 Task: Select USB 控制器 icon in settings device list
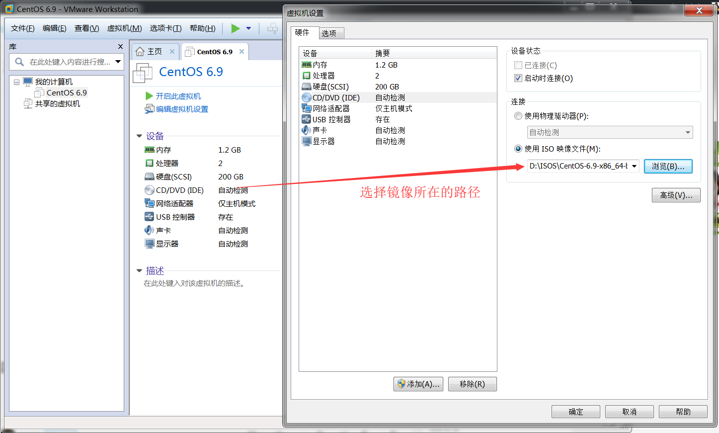306,119
